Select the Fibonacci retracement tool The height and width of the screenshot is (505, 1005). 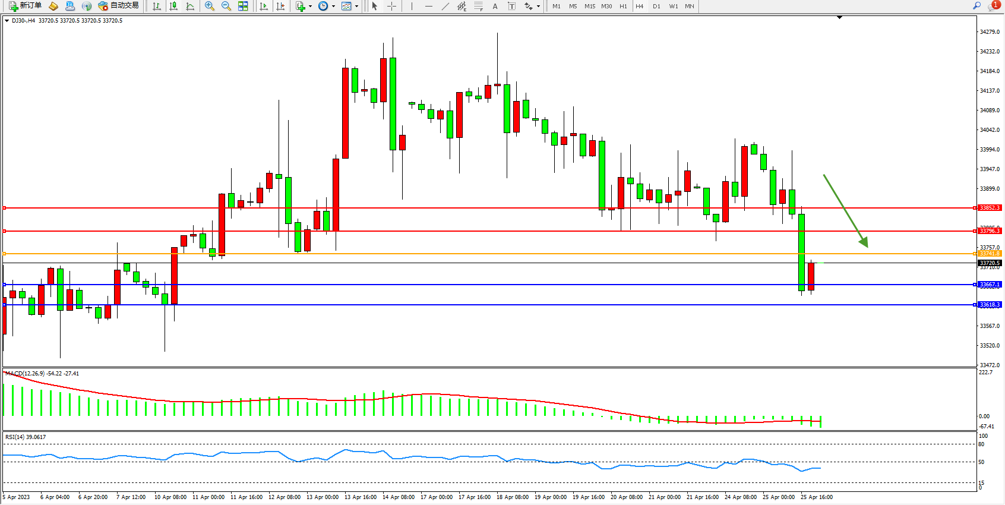[x=479, y=6]
